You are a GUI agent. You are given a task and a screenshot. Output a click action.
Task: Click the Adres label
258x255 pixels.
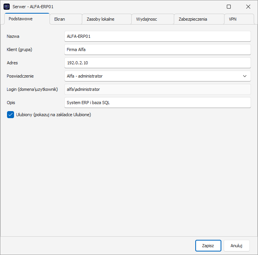(x=12, y=63)
